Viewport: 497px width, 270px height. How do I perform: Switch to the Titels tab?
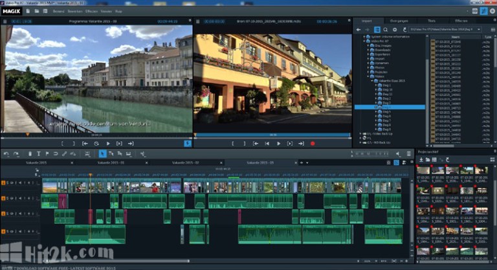[432, 21]
